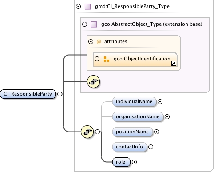Click the @ attributes icon
The height and width of the screenshot is (172, 214).
click(99, 42)
